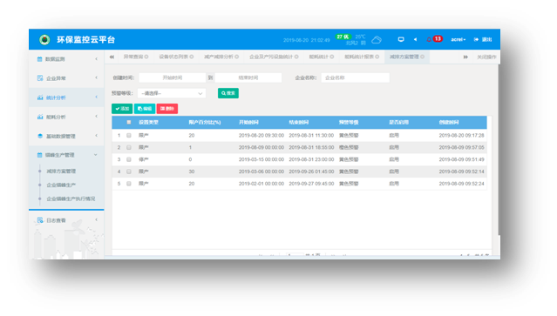
Task: Switch to the 能耗统计 tab
Action: [321, 57]
